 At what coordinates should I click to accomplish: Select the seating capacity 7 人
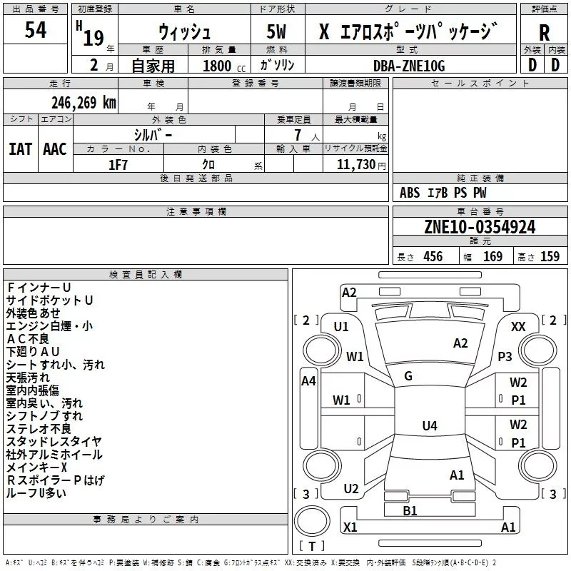pyautogui.click(x=307, y=135)
